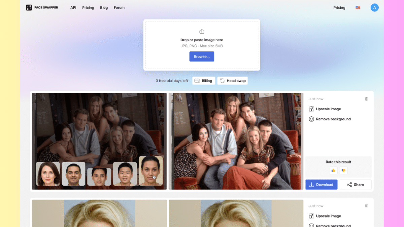The height and width of the screenshot is (227, 404).
Task: Select Upscale image for the first result
Action: pyautogui.click(x=325, y=109)
